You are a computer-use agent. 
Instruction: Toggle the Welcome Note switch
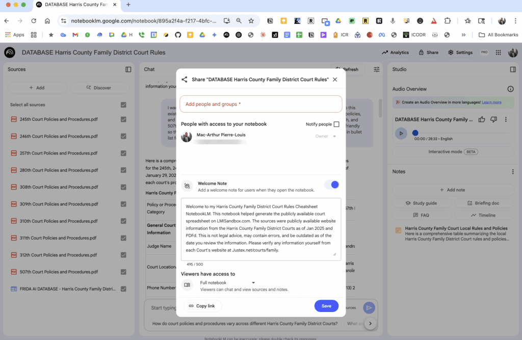click(x=331, y=185)
